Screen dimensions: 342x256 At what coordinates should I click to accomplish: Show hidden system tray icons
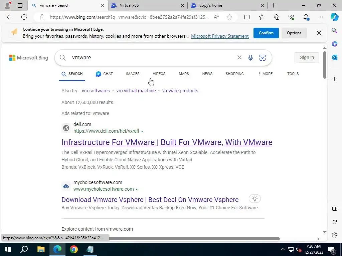(283, 249)
